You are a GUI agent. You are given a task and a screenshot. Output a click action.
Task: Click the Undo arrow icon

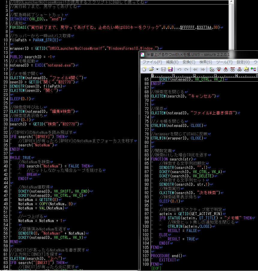(x=179, y=70)
